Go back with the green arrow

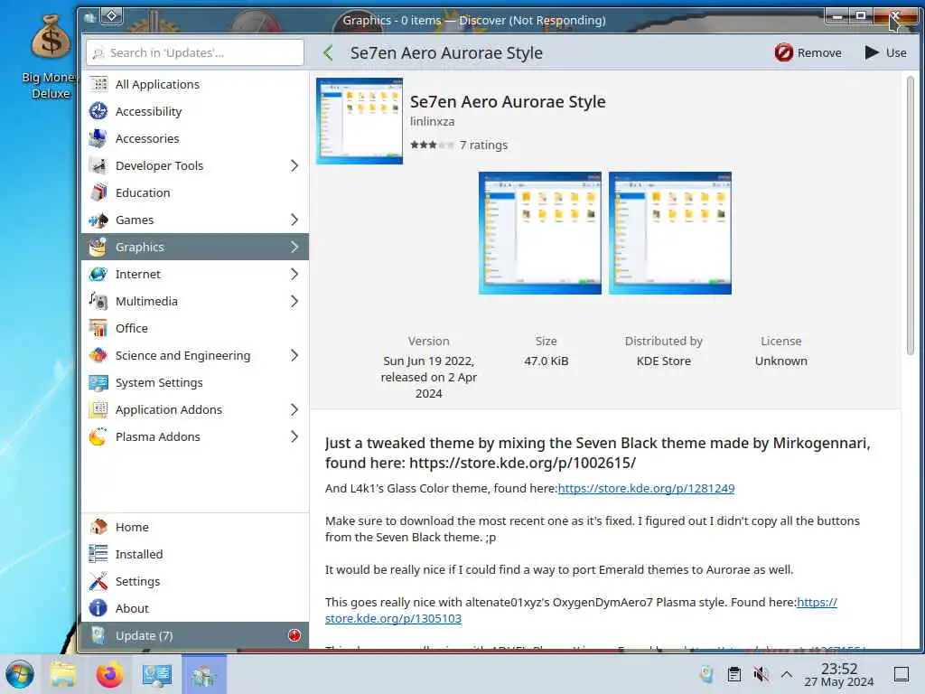click(328, 53)
